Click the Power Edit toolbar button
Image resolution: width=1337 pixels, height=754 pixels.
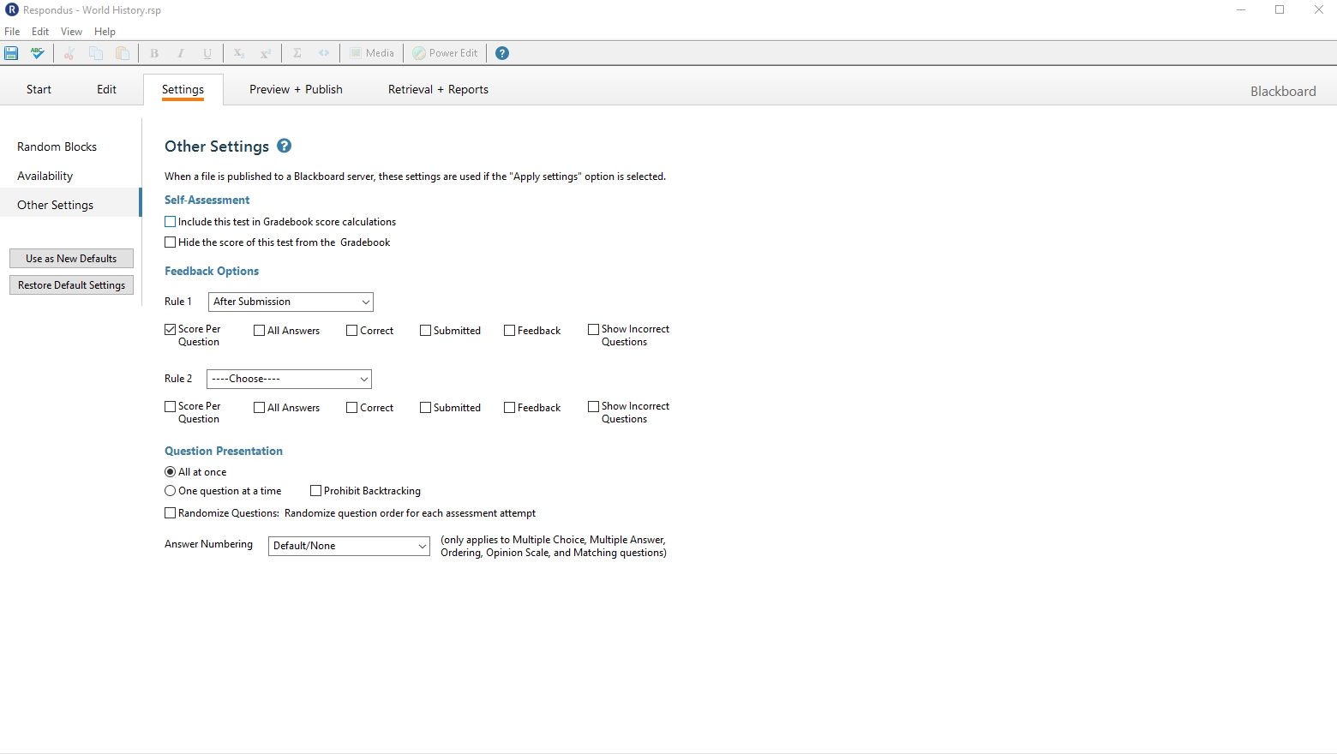pyautogui.click(x=445, y=53)
